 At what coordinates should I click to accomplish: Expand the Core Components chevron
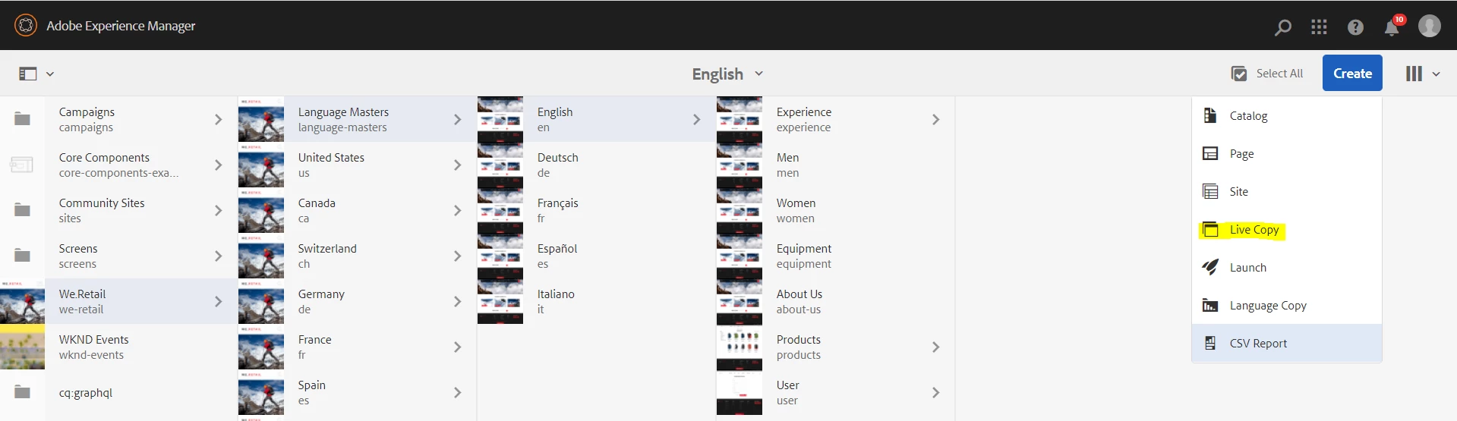(218, 165)
